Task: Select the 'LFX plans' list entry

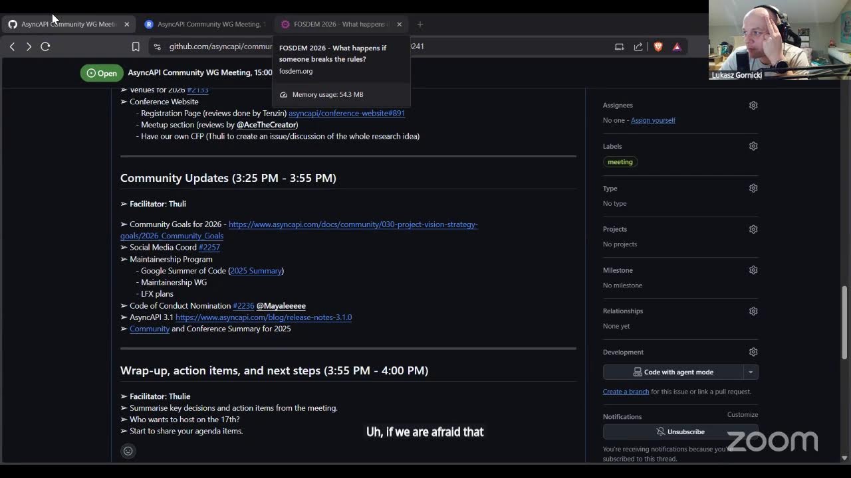Action: point(157,294)
